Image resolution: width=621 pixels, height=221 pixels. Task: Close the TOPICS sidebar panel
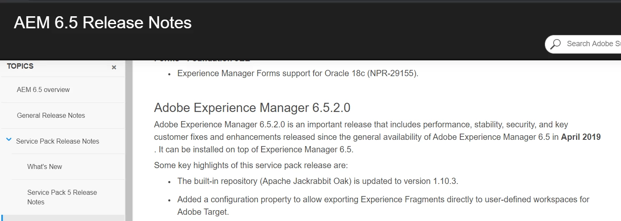pos(114,67)
